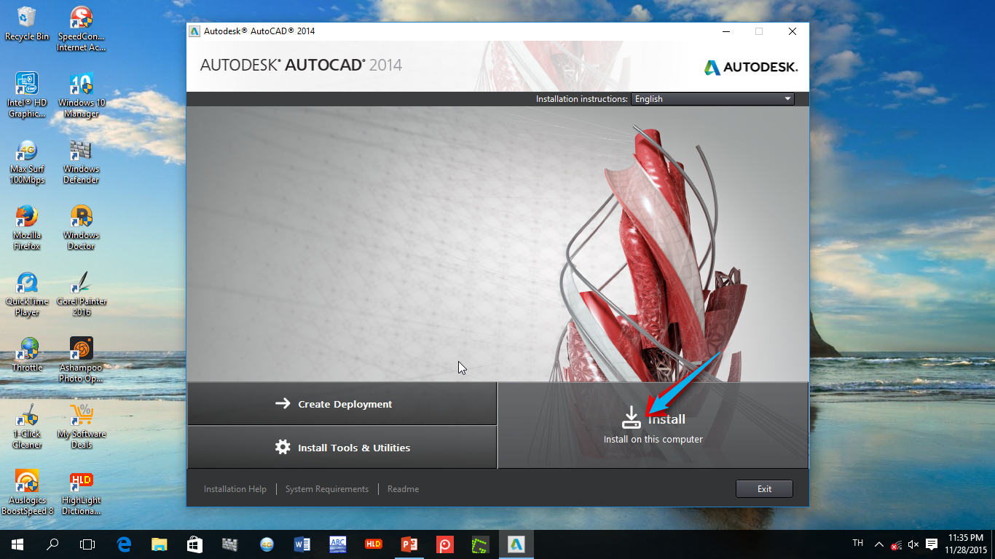Open Task View from the taskbar

[x=87, y=544]
